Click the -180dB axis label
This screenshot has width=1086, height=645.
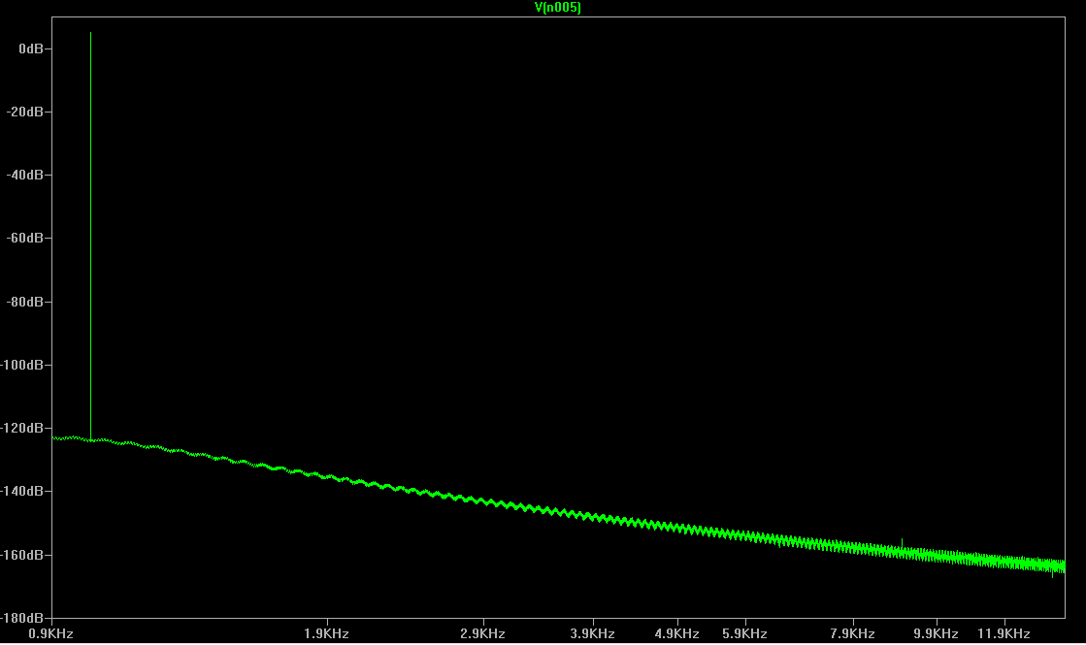click(22, 618)
